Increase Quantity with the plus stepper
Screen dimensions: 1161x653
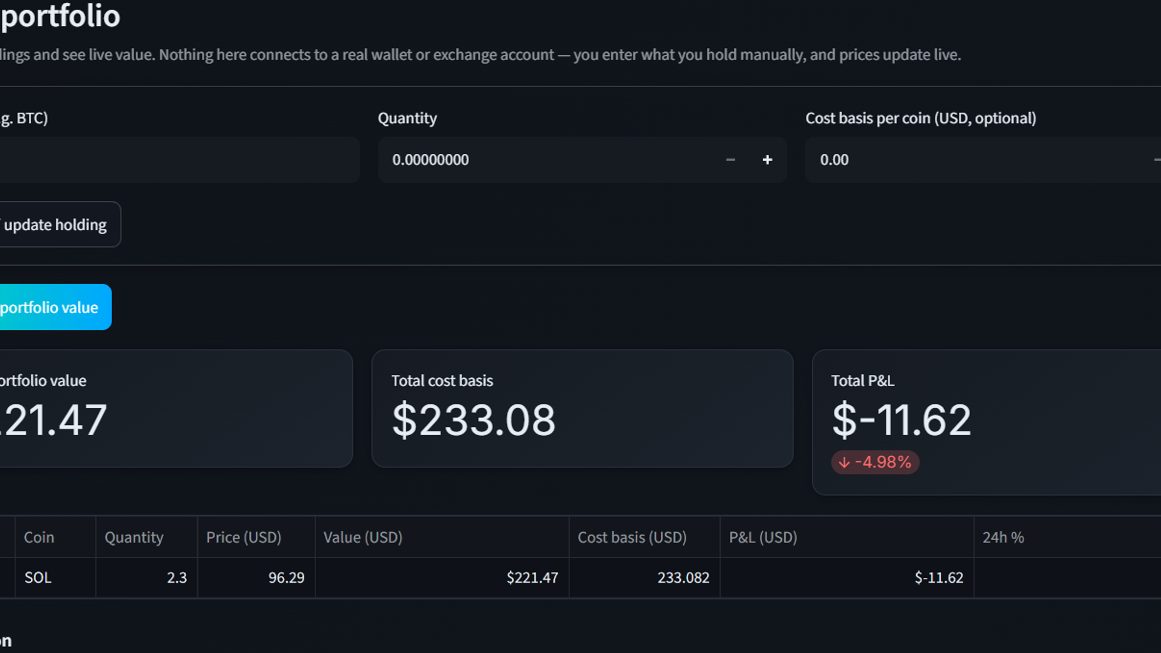pyautogui.click(x=767, y=160)
